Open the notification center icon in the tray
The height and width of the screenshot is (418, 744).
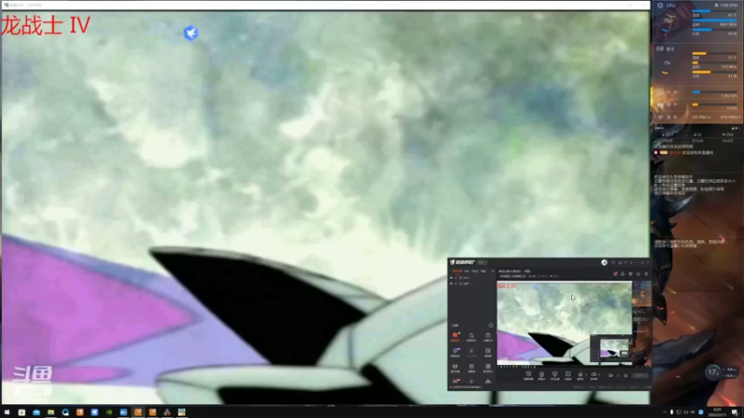[735, 412]
